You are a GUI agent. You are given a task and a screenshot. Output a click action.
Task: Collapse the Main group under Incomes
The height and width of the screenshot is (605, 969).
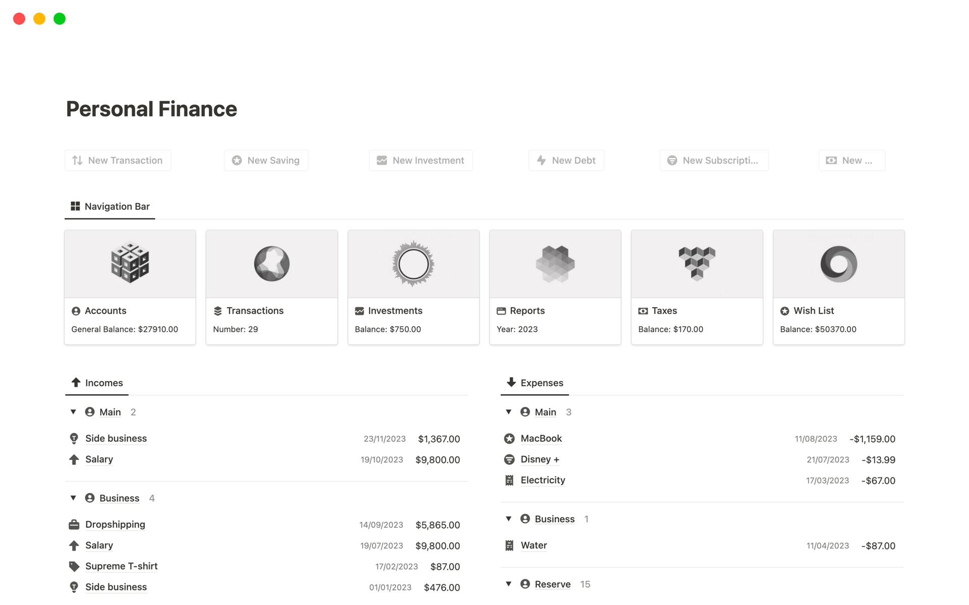tap(73, 412)
